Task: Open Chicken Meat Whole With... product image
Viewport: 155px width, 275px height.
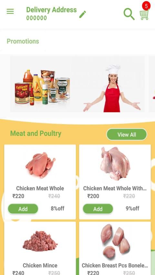Action: point(115,164)
